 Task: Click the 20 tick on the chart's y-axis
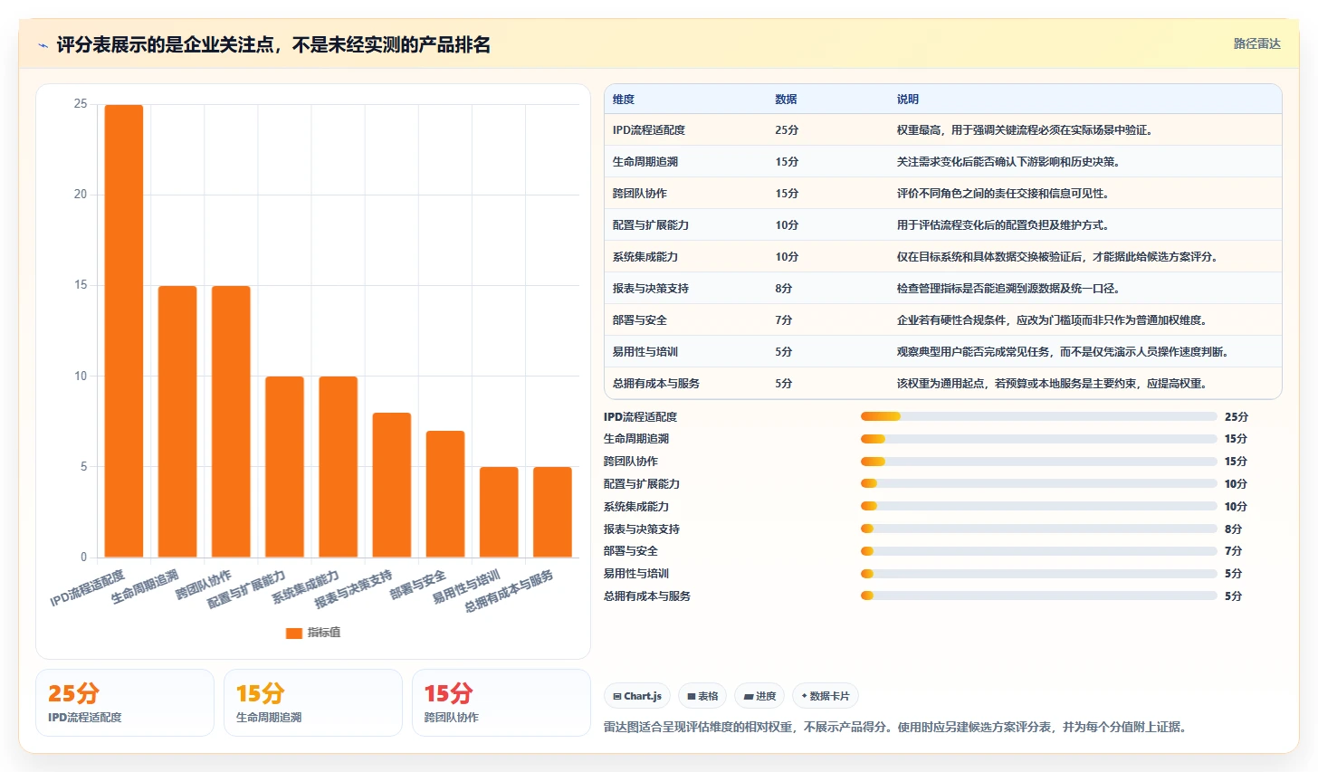[x=81, y=195]
